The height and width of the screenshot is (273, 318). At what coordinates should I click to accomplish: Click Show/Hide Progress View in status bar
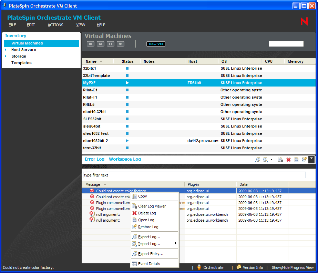coord(293,267)
